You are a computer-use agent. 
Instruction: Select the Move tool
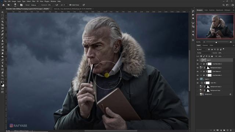(3, 12)
